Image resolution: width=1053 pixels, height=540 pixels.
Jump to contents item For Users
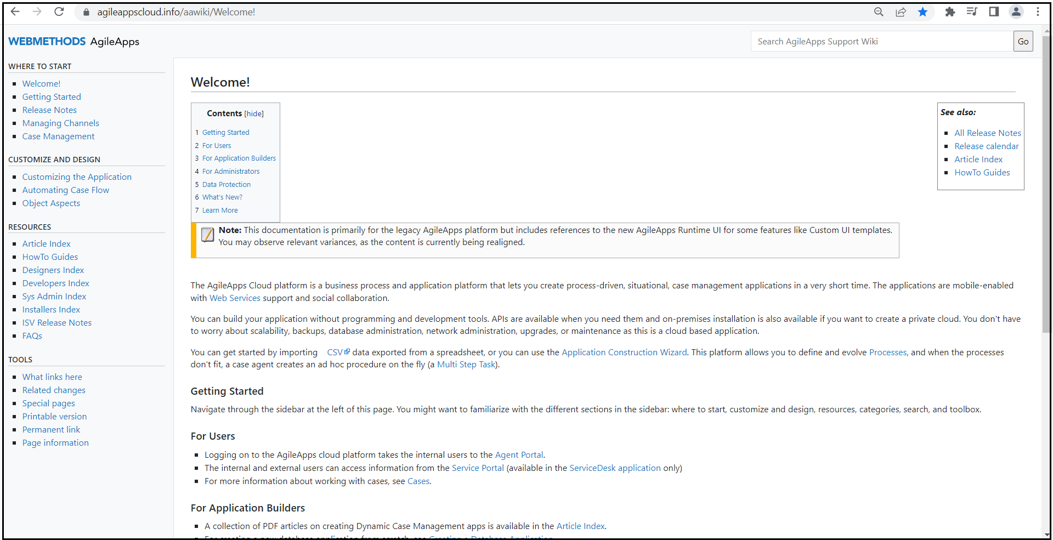[217, 146]
